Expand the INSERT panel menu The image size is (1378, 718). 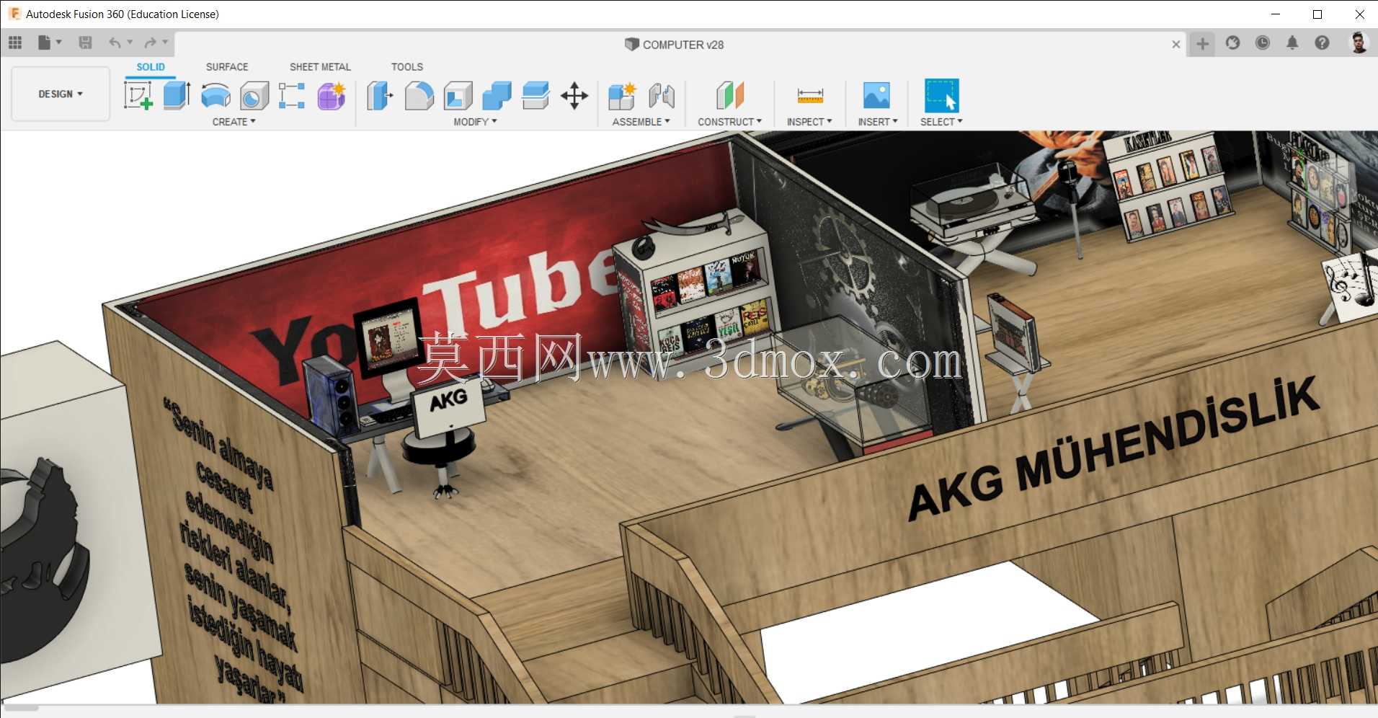click(x=878, y=122)
